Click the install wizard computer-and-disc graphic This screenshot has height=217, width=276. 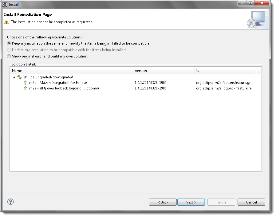[x=256, y=19]
